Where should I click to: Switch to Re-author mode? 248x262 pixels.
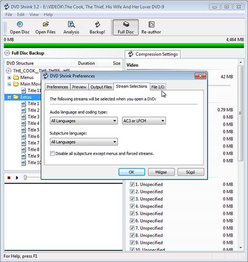(x=151, y=27)
